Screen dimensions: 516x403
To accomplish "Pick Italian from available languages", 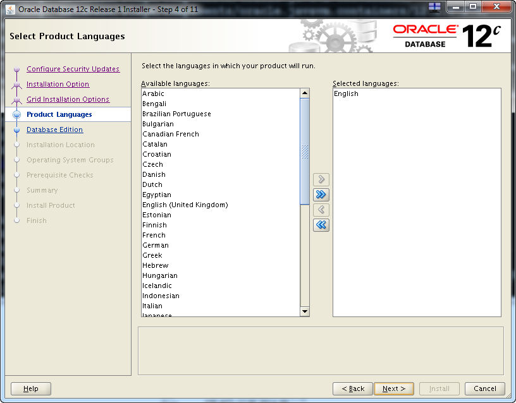I will pos(221,306).
